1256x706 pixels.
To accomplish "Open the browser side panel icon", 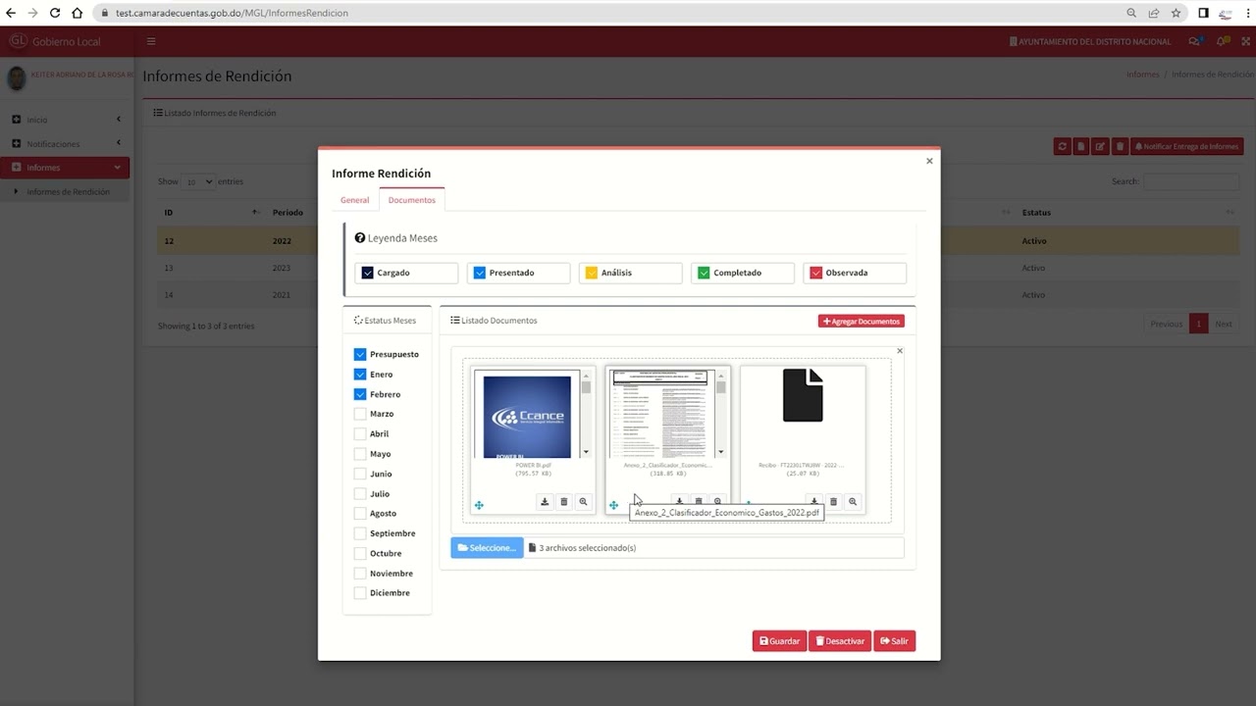I will point(1203,13).
